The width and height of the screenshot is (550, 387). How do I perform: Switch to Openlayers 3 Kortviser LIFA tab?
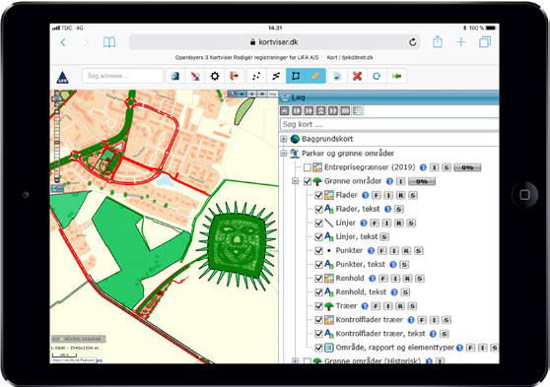[247, 57]
